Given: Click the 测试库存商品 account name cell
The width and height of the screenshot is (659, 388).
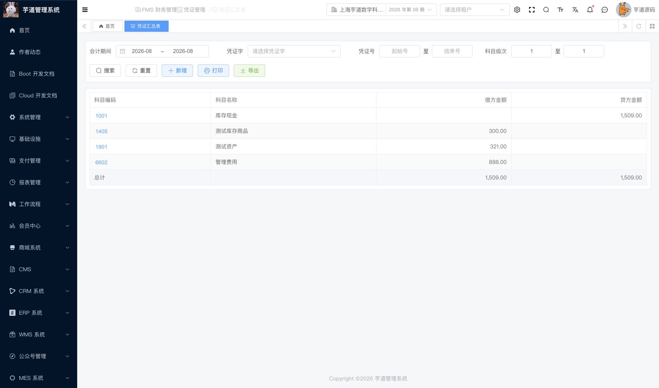Looking at the screenshot, I should tap(293, 131).
